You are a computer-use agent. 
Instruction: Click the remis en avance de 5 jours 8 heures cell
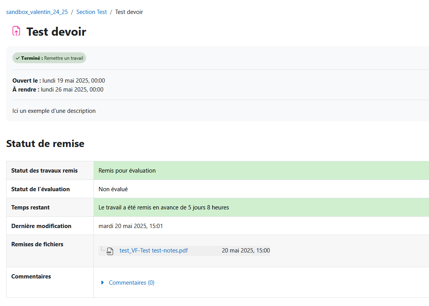coord(261,207)
